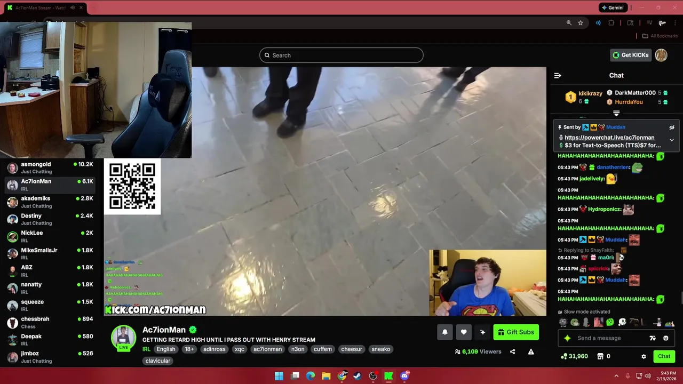Open Microsoft Edge from taskbar
This screenshot has width=683, height=384.
(311, 376)
